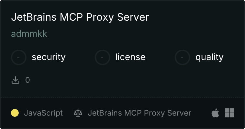Screen dimensions: 245x129
Task: Click the dash inside the security circle
Action: pos(18,57)
